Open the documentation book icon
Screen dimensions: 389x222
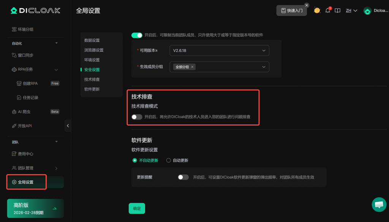point(337,11)
